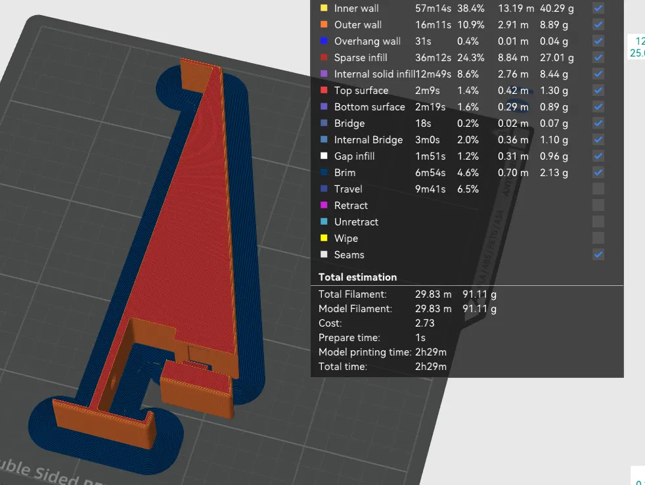This screenshot has width=645, height=485.
Task: Toggle Bridge visibility checkbox
Action: click(x=598, y=123)
